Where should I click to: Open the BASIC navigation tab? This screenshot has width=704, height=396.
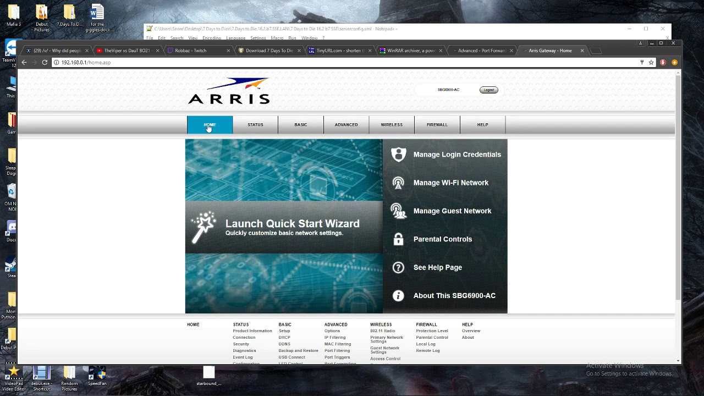coord(301,125)
